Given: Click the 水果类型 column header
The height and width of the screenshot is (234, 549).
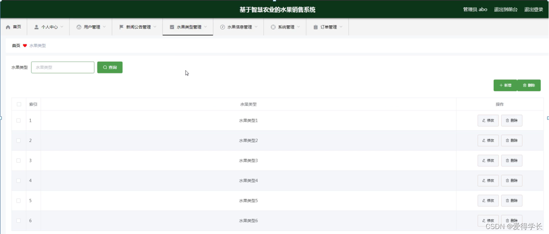Looking at the screenshot, I should (x=248, y=105).
